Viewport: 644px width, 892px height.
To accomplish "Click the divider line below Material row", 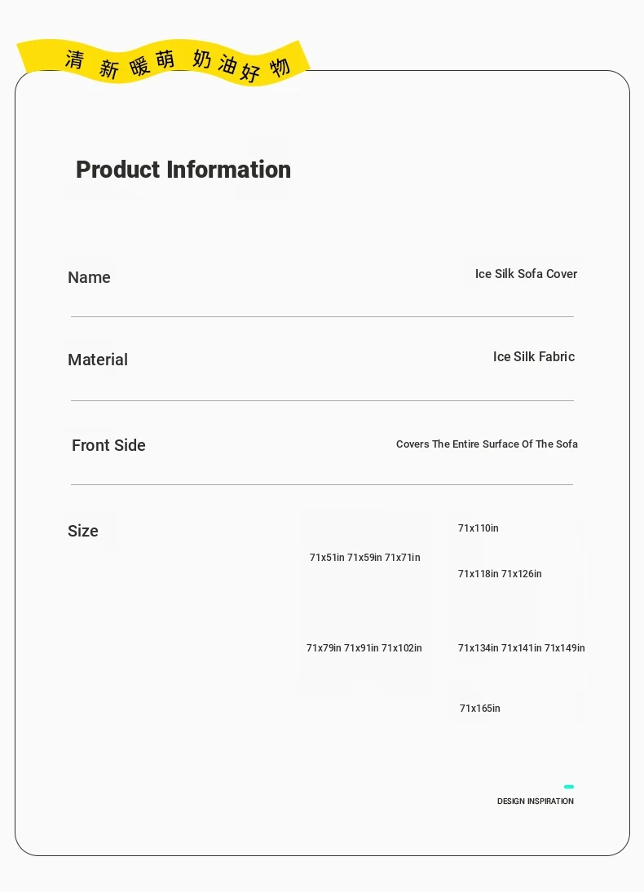I will [322, 401].
